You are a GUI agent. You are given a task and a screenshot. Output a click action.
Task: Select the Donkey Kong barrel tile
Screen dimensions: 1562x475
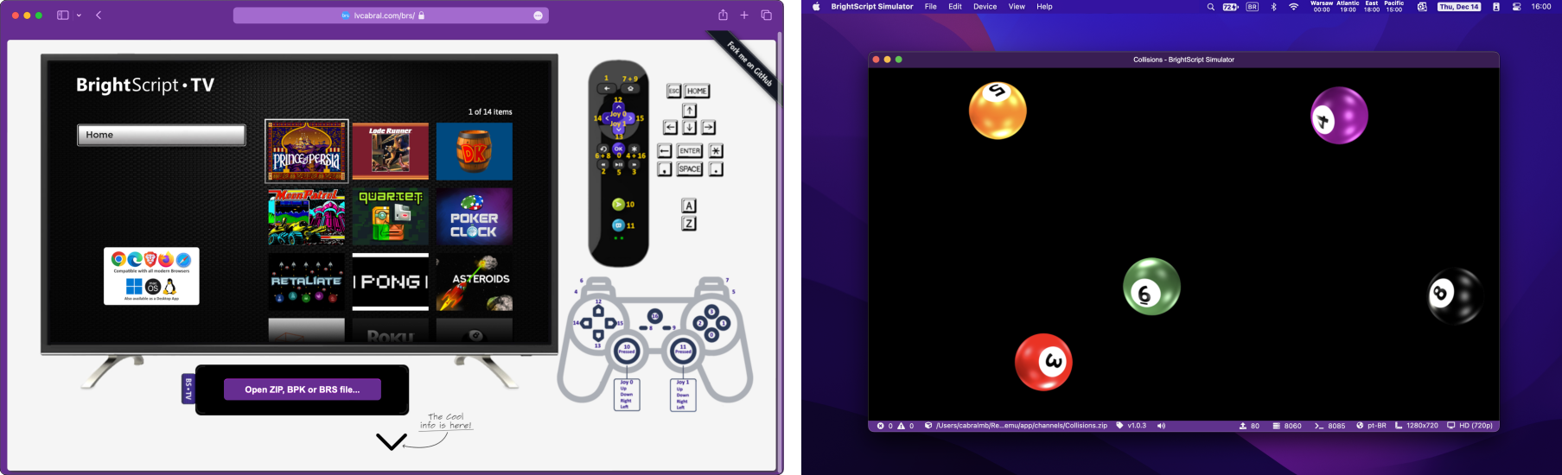[474, 151]
